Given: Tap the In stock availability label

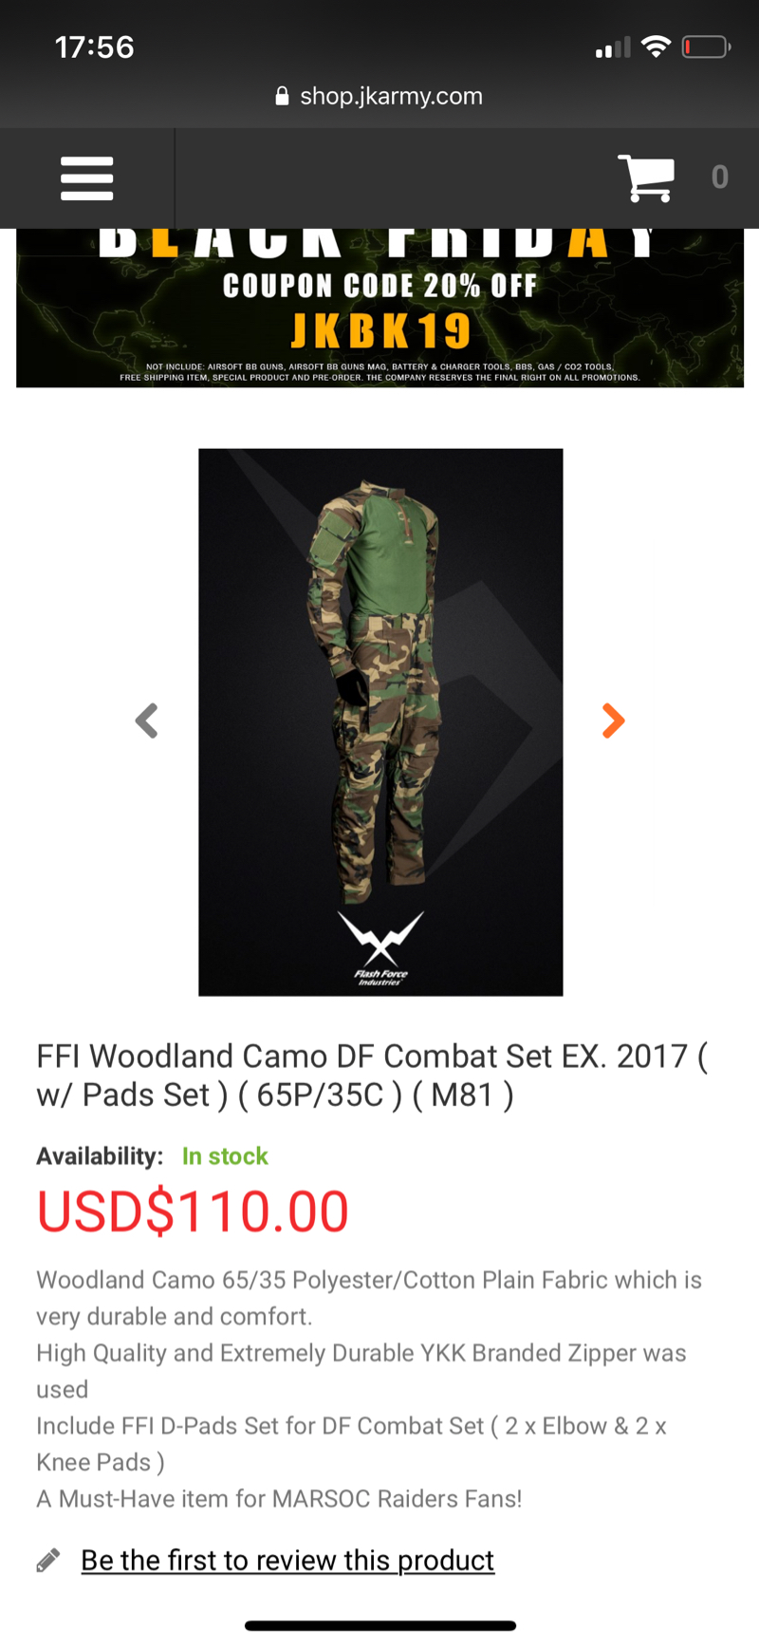Looking at the screenshot, I should tap(225, 1156).
